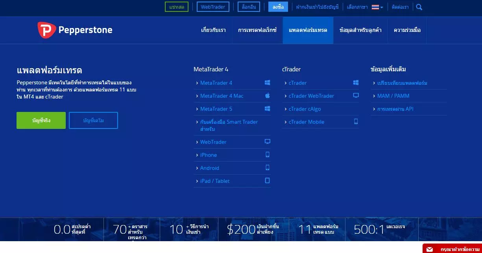
Task: Open the ความร่วมมือ menu
Action: [x=407, y=30]
